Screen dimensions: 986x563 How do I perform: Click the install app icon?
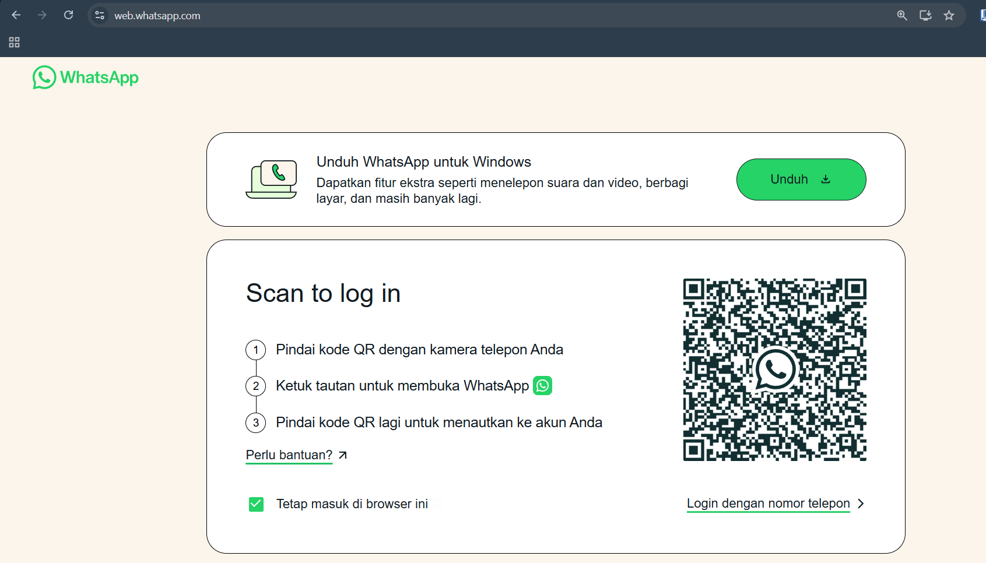[x=925, y=16]
